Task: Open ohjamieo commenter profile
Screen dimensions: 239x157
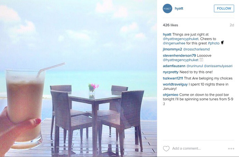Action: tap(171, 95)
